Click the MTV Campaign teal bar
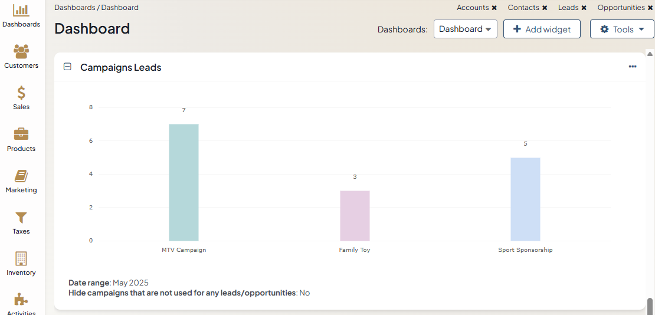 [184, 182]
